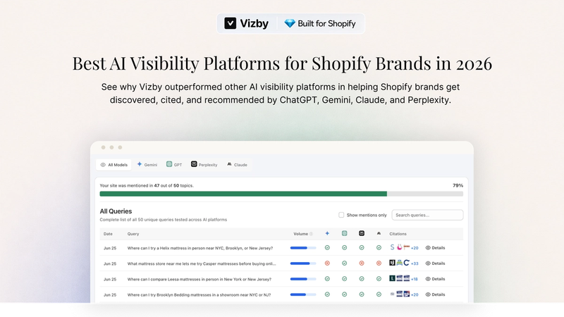Click the GPT green check in Casper row

[344, 263]
